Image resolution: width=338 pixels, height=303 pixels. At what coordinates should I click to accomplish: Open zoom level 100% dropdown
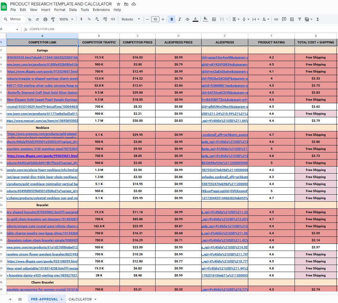click(x=66, y=19)
